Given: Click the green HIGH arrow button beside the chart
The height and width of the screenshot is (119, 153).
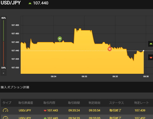Looking at the screenshot, I should click(151, 44).
